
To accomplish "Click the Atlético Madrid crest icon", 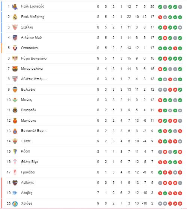I will click(15, 38).
